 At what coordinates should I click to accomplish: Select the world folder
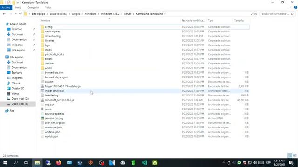point(48,68)
